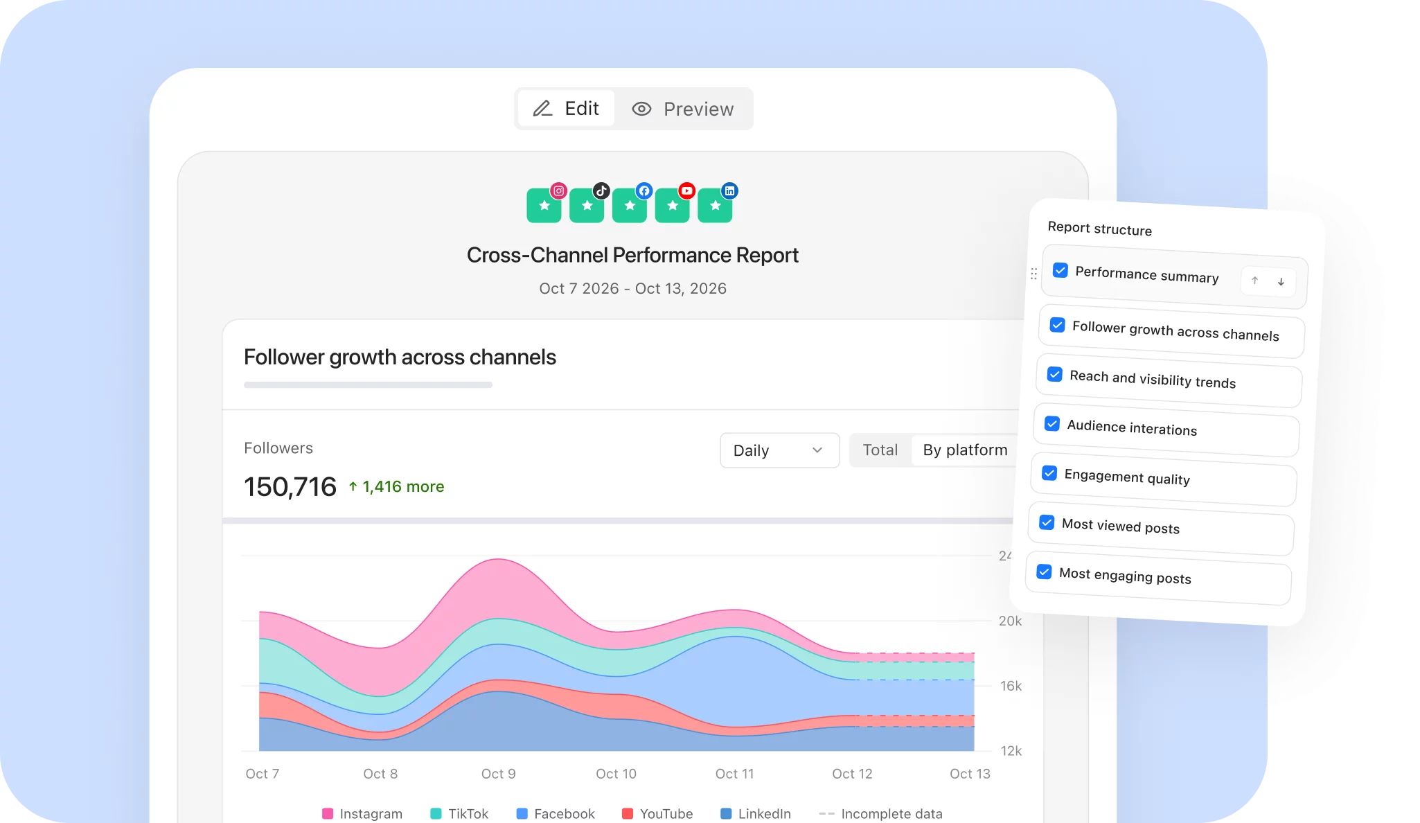Screen dimensions: 1420x823
Task: Click the YouTube channel star icon
Action: coord(672,206)
